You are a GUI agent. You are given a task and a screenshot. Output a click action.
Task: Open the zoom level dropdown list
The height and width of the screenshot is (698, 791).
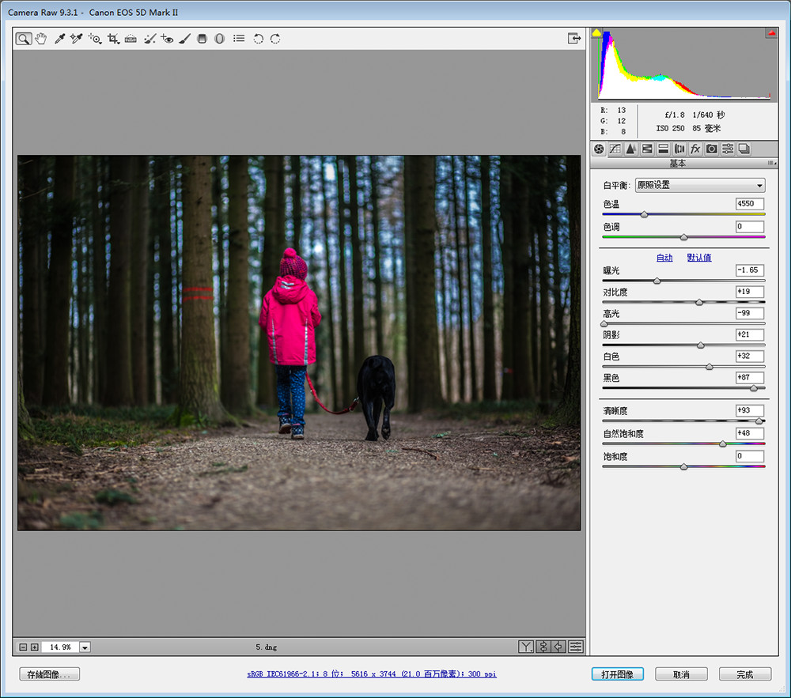pyautogui.click(x=85, y=647)
